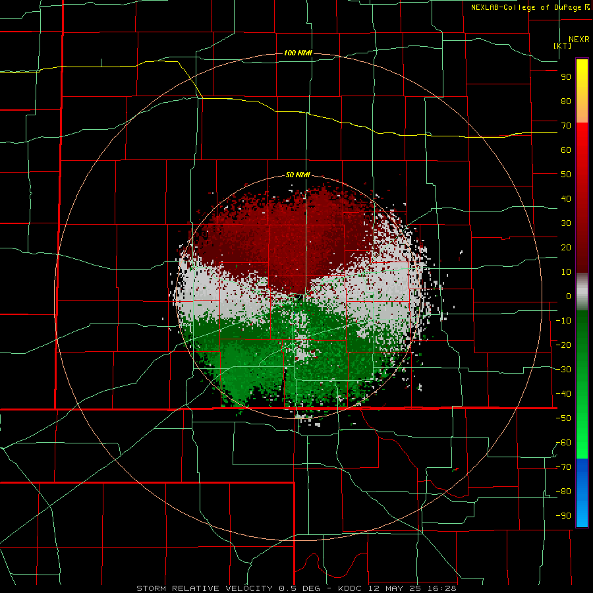The height and width of the screenshot is (593, 593).
Task: Click the bottom caption STORM RELATIVE VELOCITY 0.5 DEG
Action: pos(228,588)
